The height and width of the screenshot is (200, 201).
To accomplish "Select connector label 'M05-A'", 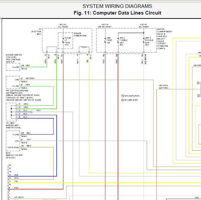I will click(24, 88).
